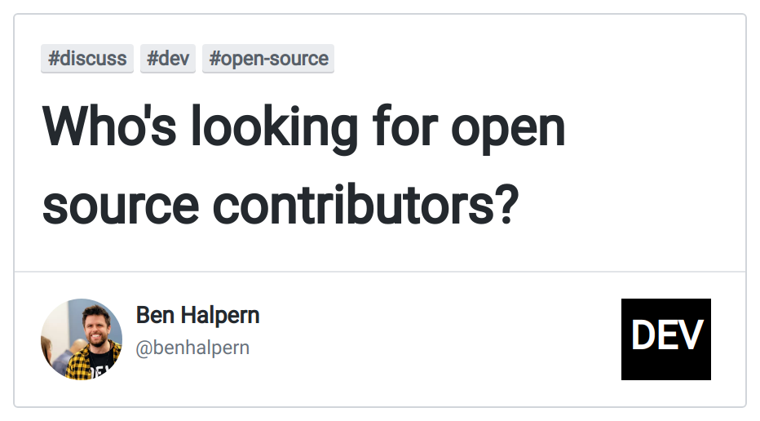Click the divider line above the author row
760x421 pixels.
click(x=380, y=271)
